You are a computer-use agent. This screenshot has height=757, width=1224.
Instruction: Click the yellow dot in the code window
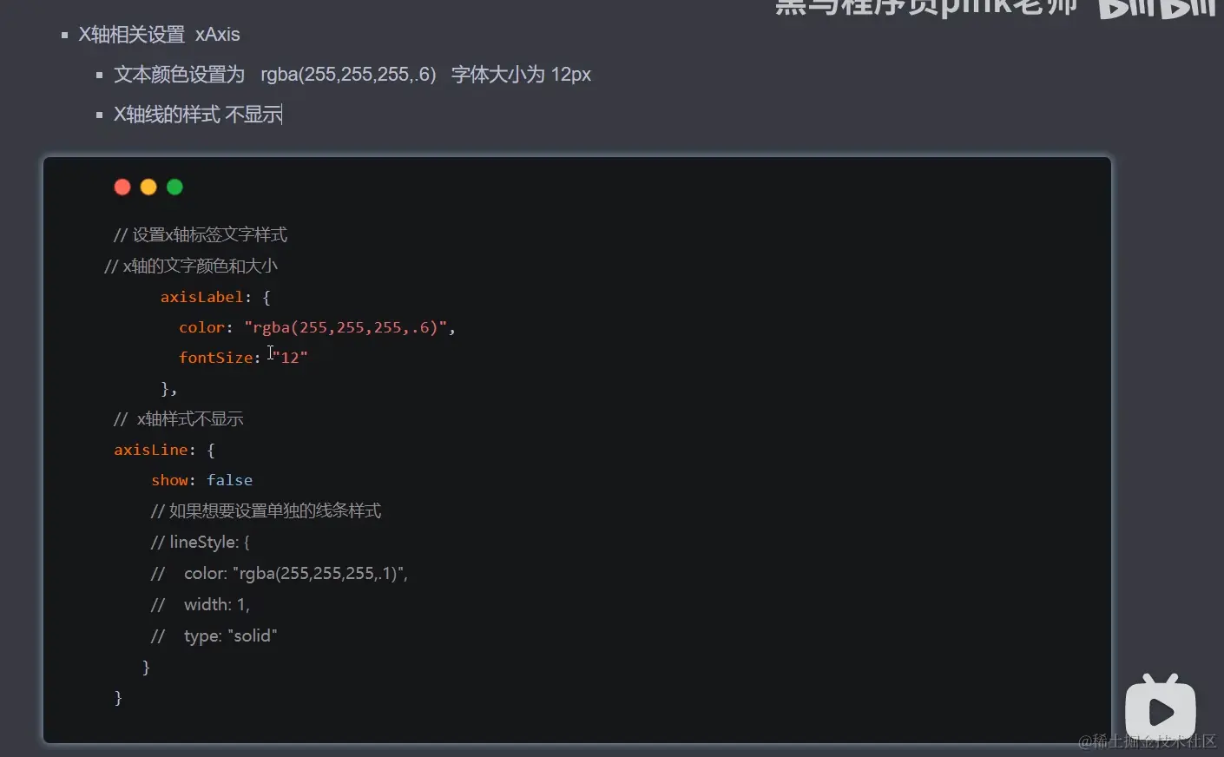tap(148, 187)
